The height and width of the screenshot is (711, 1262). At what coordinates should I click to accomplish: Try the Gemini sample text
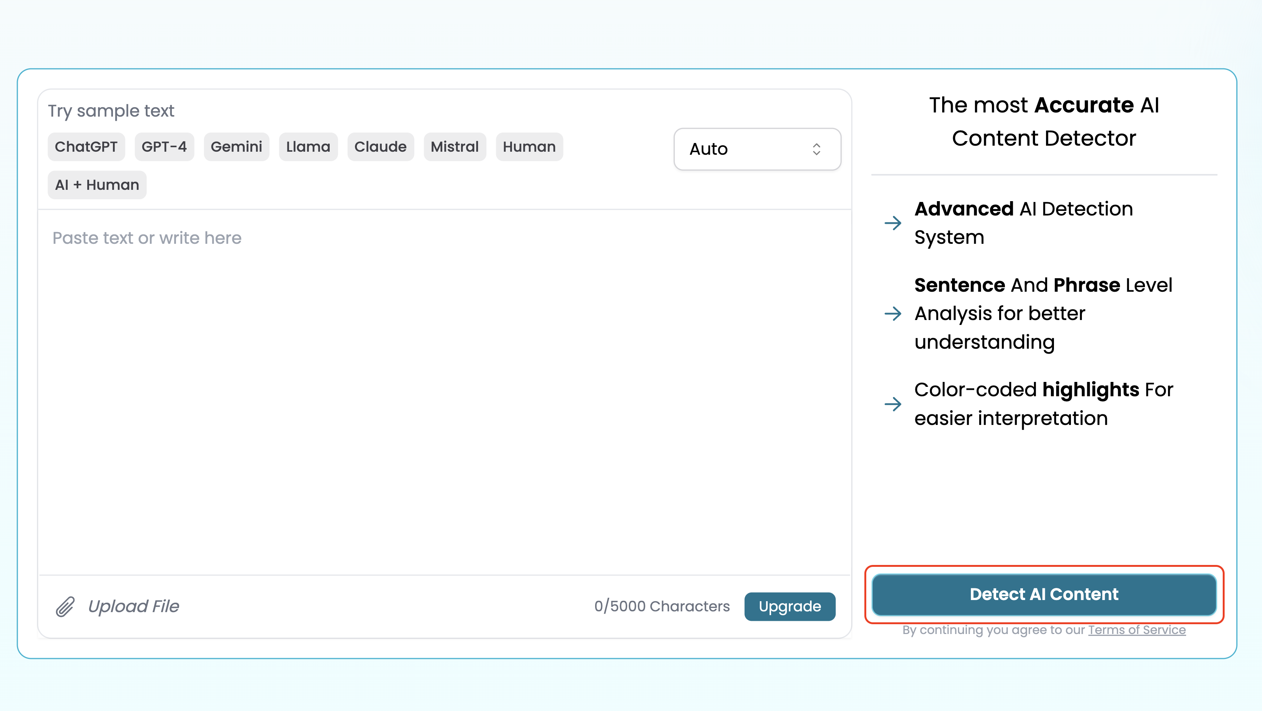[237, 146]
